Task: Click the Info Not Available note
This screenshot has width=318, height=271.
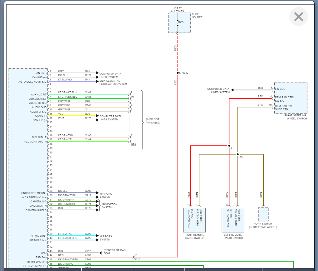Action: tap(153, 121)
